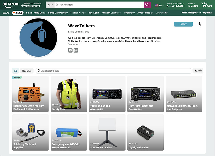Open the Starlink Collection list

(107, 132)
